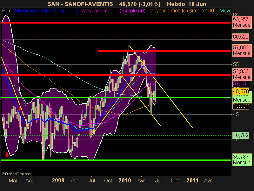The image size is (254, 191).
Task: Select 'Moyenne mobile (Simple 20)' legend entry
Action: tap(46, 11)
